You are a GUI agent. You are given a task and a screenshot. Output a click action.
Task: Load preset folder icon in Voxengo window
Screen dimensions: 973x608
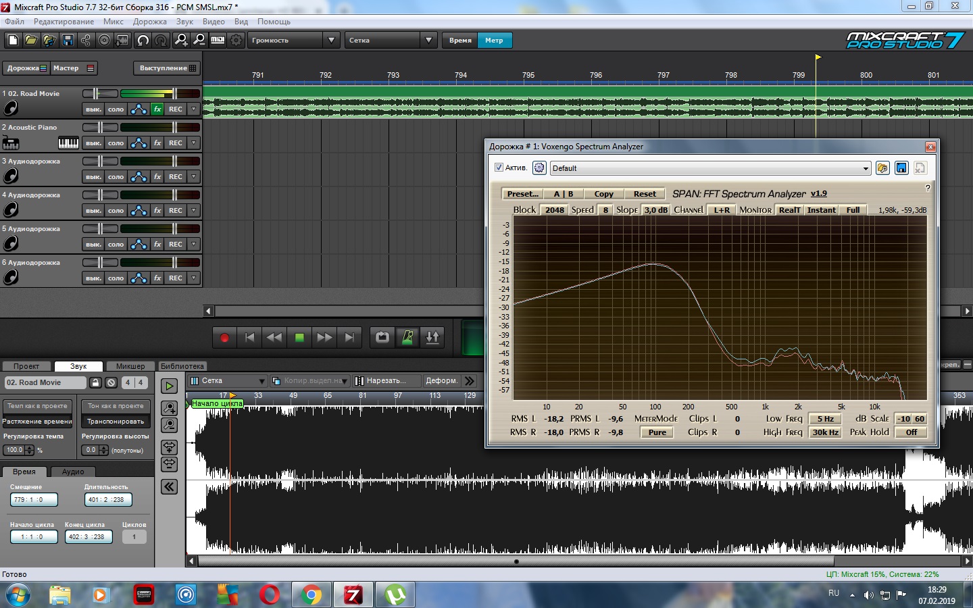(882, 168)
